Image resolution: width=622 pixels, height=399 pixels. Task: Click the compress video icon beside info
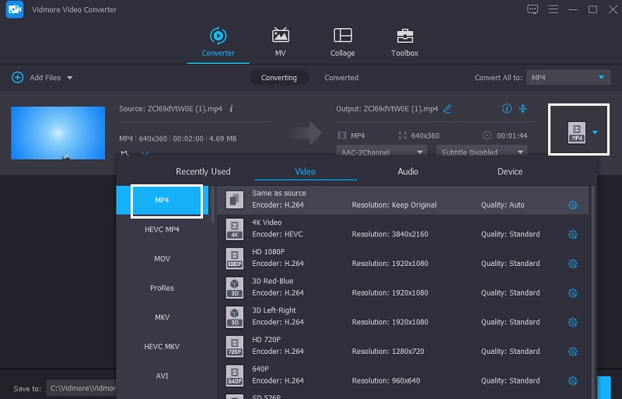click(523, 109)
